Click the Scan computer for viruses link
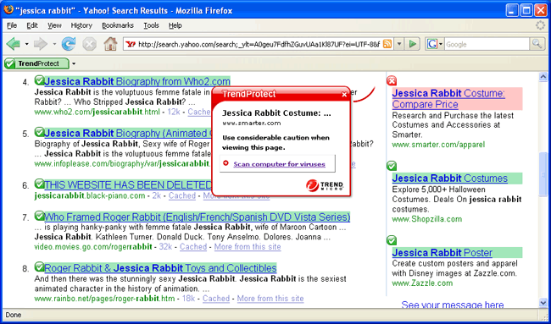The height and width of the screenshot is (324, 551). click(280, 164)
